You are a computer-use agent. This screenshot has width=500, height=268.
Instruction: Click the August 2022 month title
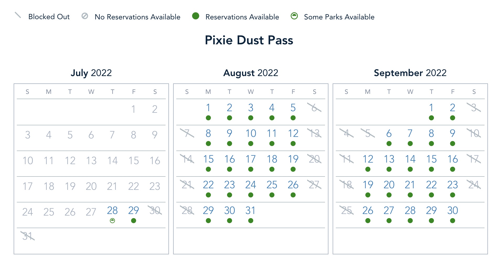click(x=251, y=73)
